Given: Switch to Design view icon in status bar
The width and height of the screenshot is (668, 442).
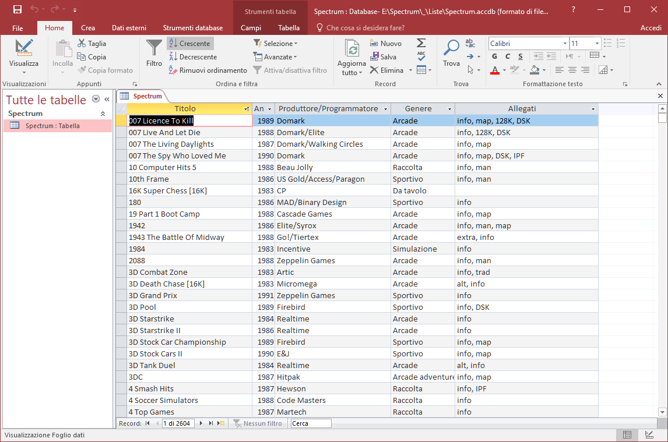Looking at the screenshot, I should pos(649,435).
